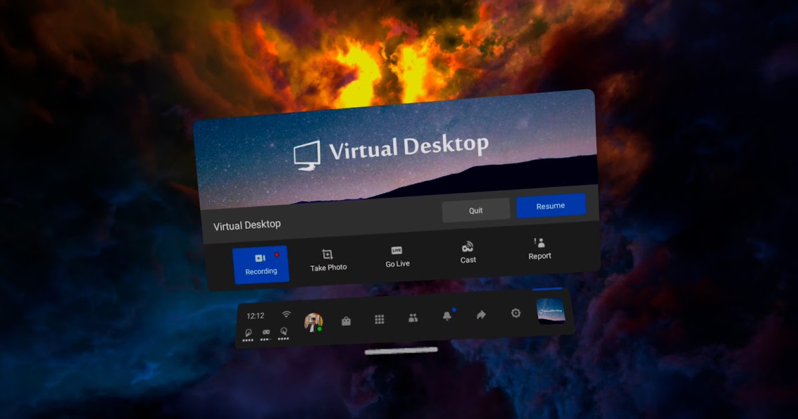Click the 12:12 clock

[x=255, y=316]
